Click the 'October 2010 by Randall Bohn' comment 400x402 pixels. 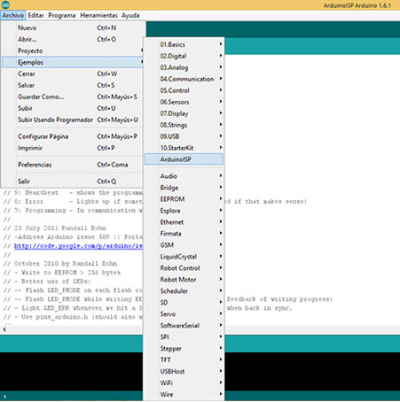[60, 264]
